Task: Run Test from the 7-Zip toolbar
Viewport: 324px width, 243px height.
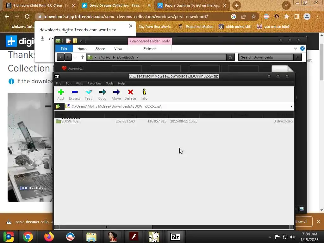Action: click(x=89, y=94)
